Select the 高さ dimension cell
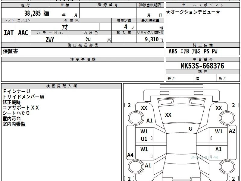 pos(228,78)
